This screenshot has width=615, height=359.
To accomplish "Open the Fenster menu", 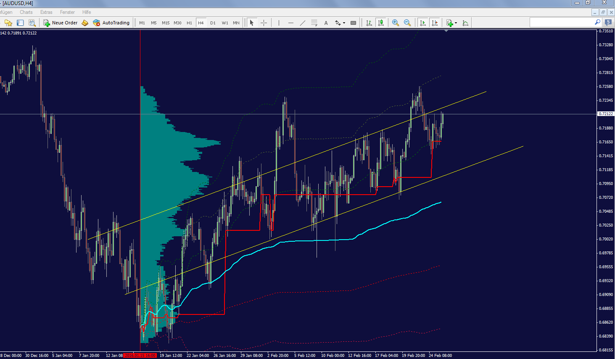I will click(x=67, y=12).
